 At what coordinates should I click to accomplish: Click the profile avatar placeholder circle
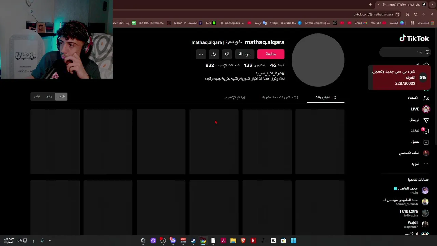click(318, 60)
